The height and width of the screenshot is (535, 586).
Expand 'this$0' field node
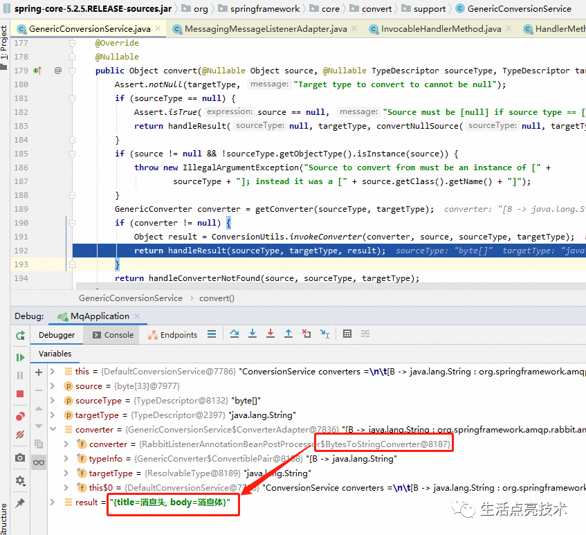coord(66,487)
